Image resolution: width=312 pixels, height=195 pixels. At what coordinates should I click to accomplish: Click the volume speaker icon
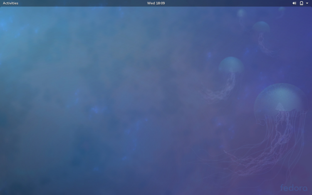[294, 3]
